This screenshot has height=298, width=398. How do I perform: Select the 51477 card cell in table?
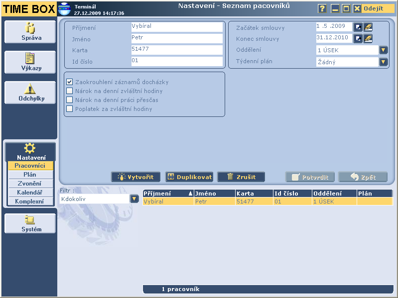[255, 201]
